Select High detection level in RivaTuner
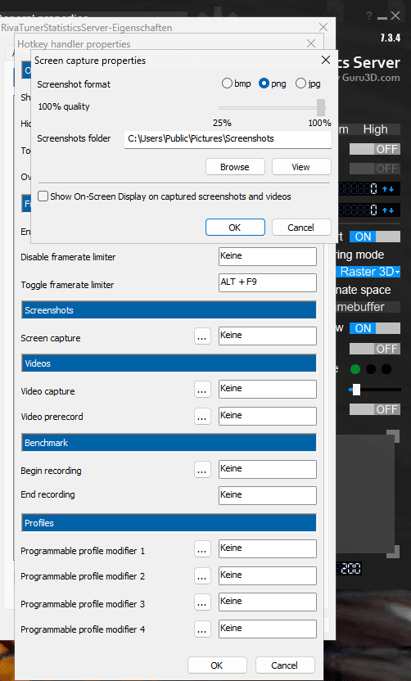Viewport: 411px width, 681px height. (375, 129)
